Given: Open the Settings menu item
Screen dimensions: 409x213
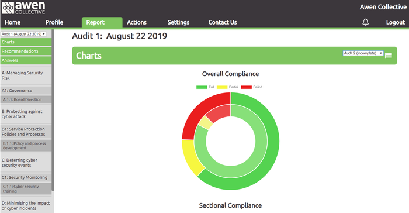Looking at the screenshot, I should point(178,22).
